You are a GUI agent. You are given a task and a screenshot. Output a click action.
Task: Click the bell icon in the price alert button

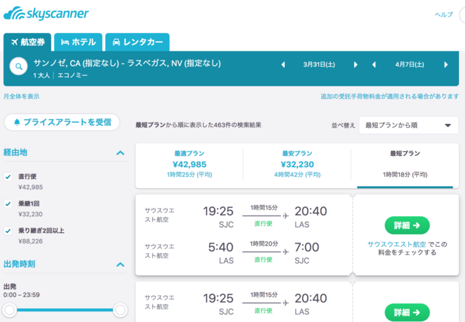[x=17, y=122]
